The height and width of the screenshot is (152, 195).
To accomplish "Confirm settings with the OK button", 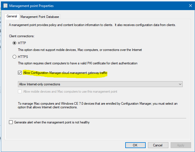I will (135, 145).
